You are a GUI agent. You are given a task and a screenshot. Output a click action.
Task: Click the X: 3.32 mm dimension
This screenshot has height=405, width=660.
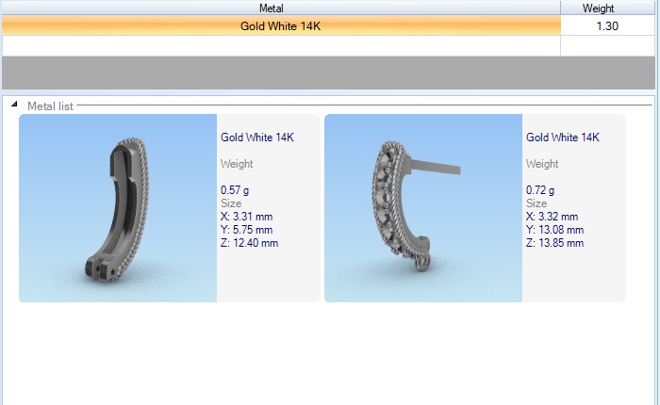click(553, 217)
